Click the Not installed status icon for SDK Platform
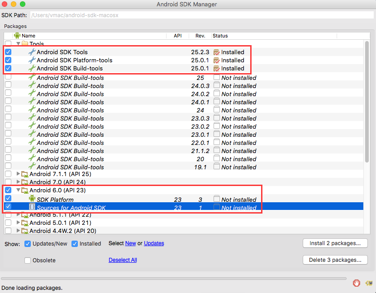 pos(217,199)
